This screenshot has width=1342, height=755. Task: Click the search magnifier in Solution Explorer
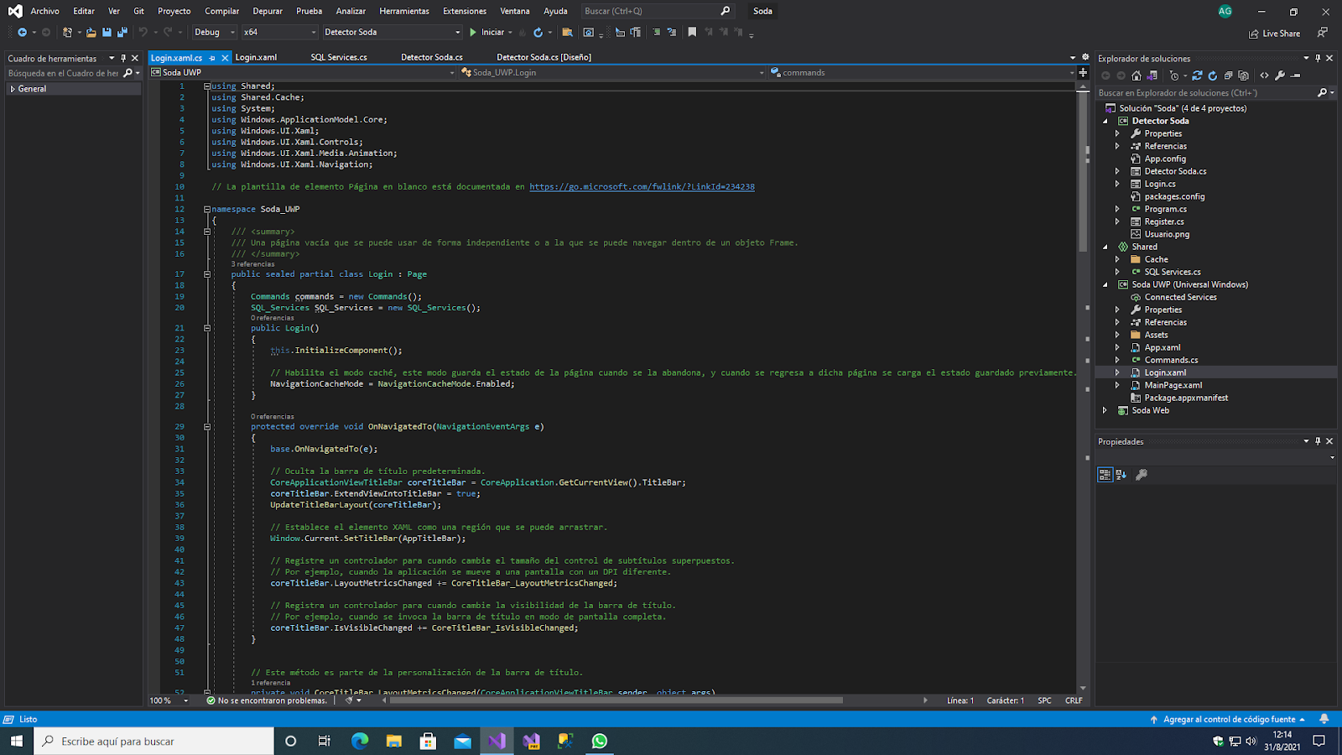point(1323,93)
